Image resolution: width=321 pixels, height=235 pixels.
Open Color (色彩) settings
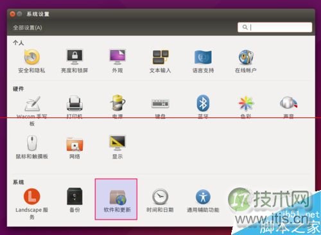click(x=246, y=107)
